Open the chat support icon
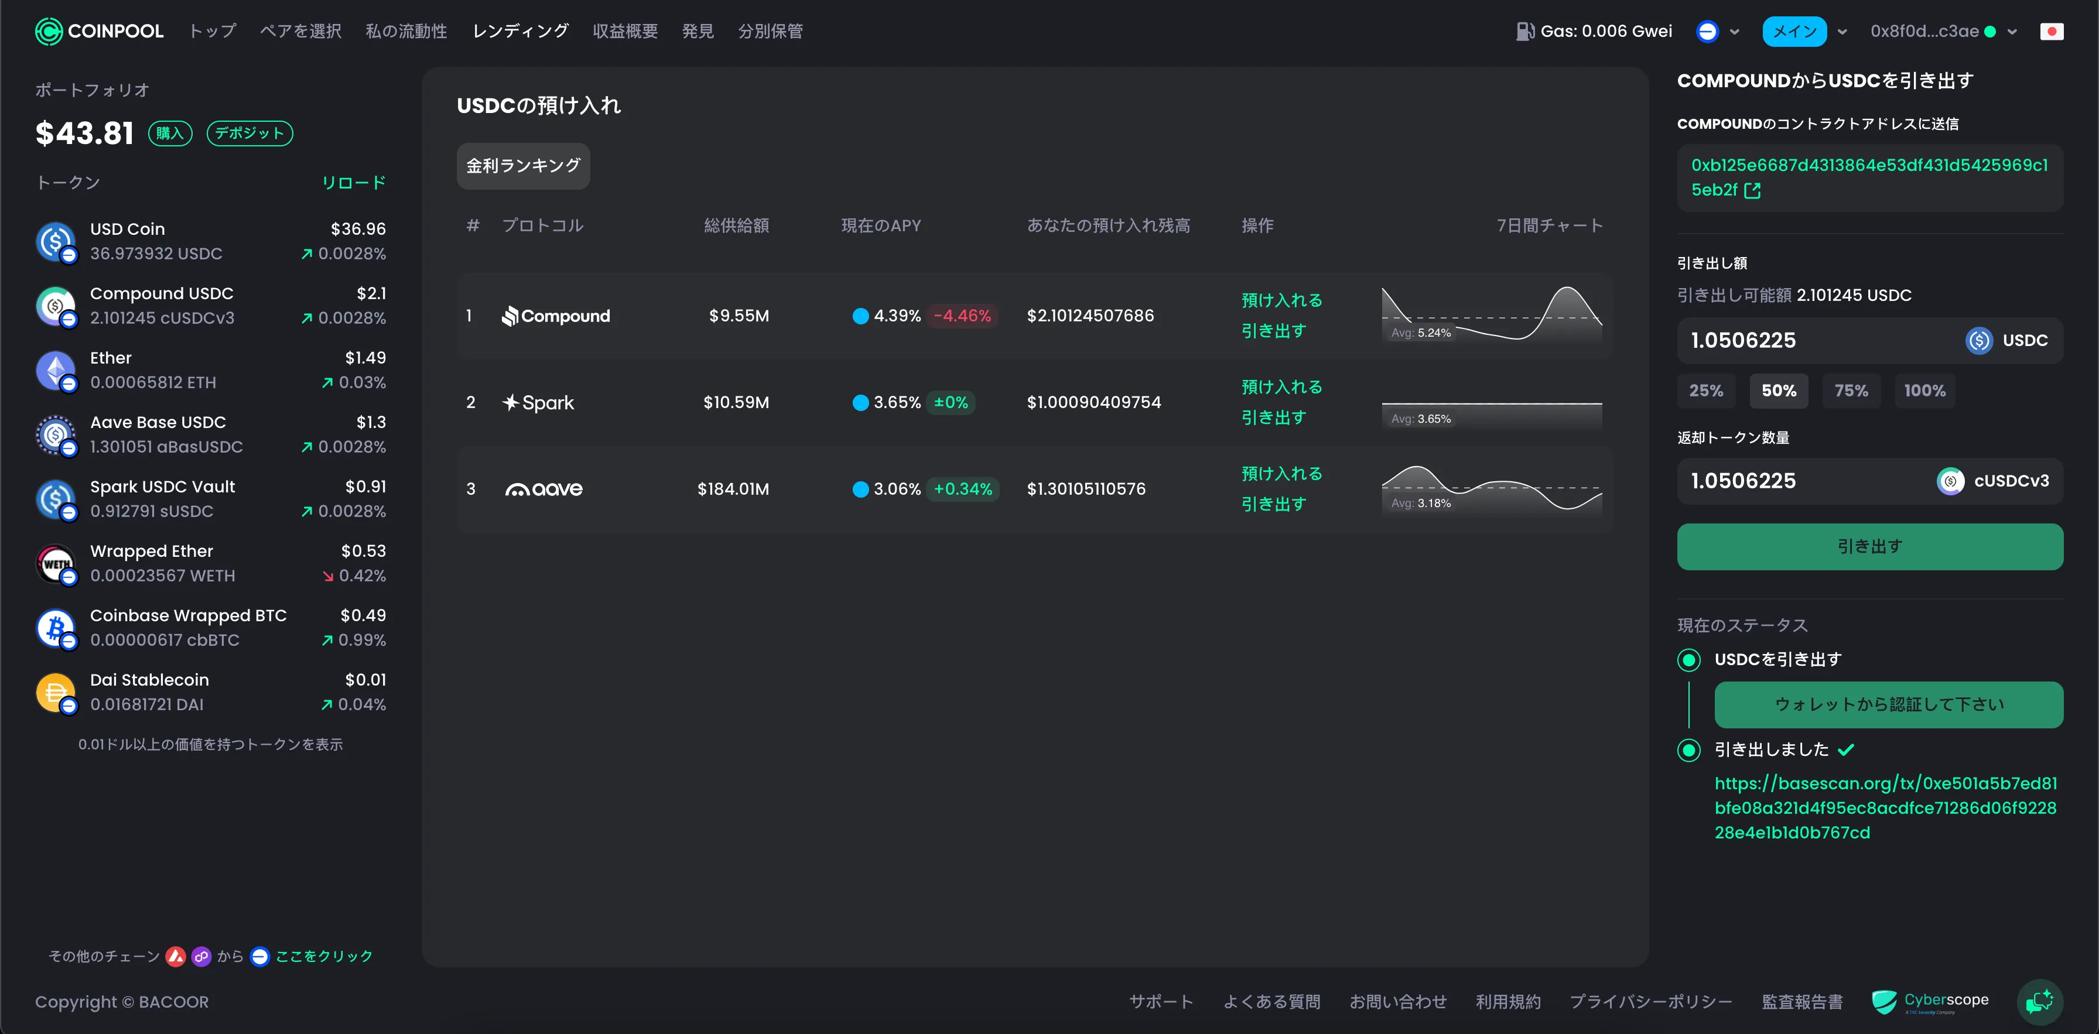Image resolution: width=2099 pixels, height=1034 pixels. coord(2039,1001)
